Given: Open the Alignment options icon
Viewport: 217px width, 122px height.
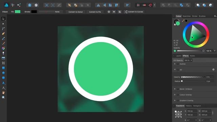Looking at the screenshot, I should [127, 5].
